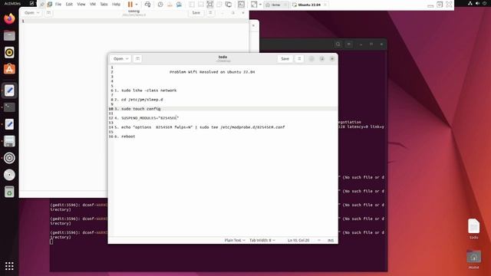Viewport: 491px width, 276px height.
Task: Click the disc icon in the dock
Action: coord(9,175)
